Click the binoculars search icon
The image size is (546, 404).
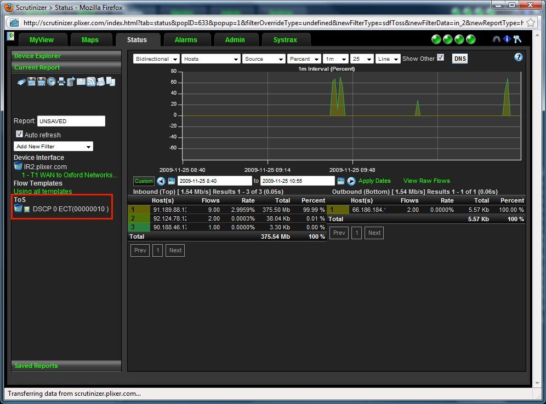(497, 39)
